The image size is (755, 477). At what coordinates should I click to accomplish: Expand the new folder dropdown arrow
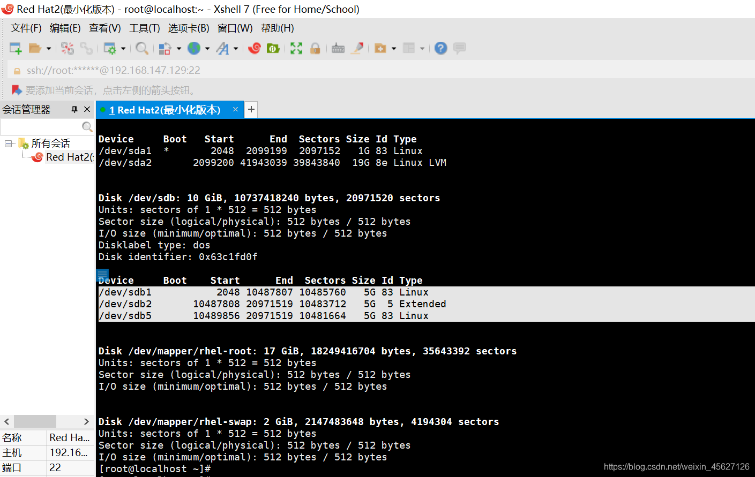pos(394,49)
